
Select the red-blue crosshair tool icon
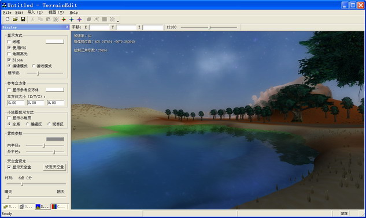(x=79, y=20)
